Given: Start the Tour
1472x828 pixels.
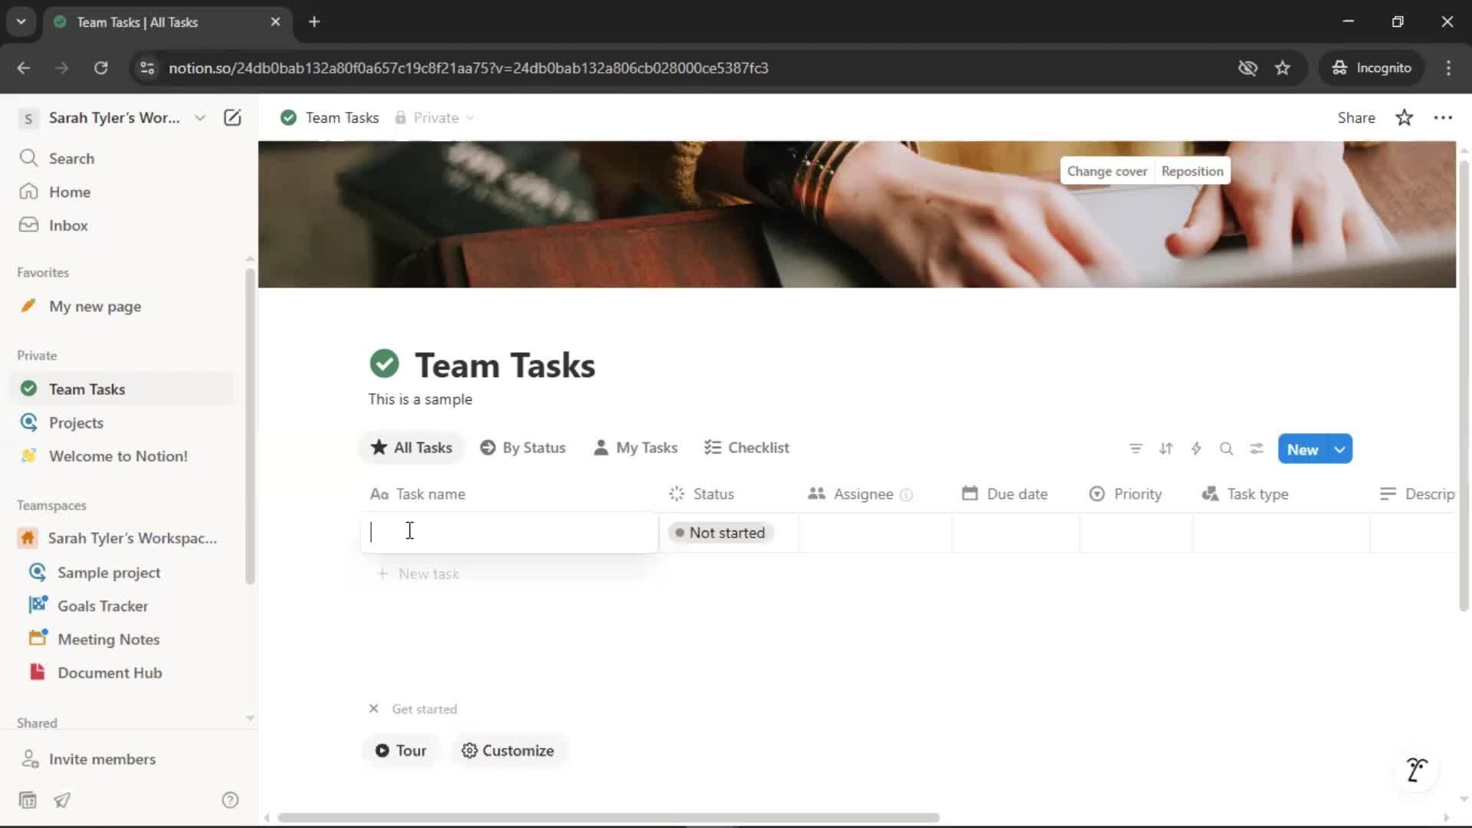Looking at the screenshot, I should pos(400,751).
